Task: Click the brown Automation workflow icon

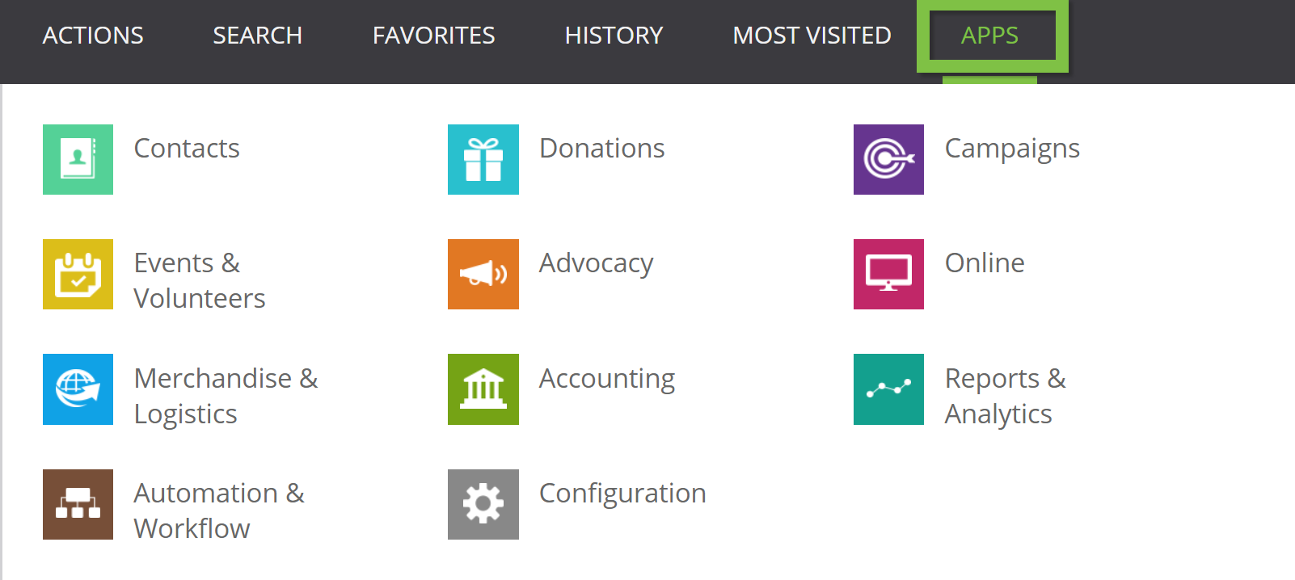Action: click(78, 504)
